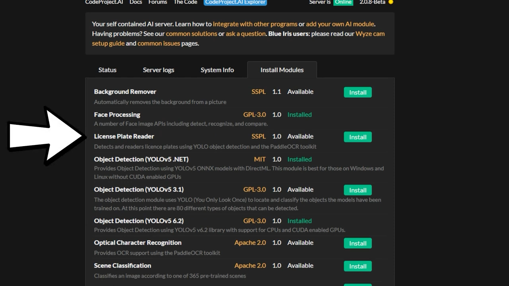Follow the 'add your own AI module' link

[x=340, y=24]
